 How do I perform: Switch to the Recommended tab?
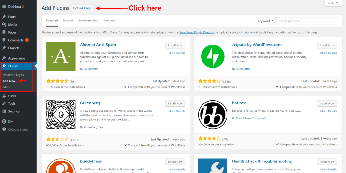pyautogui.click(x=88, y=21)
